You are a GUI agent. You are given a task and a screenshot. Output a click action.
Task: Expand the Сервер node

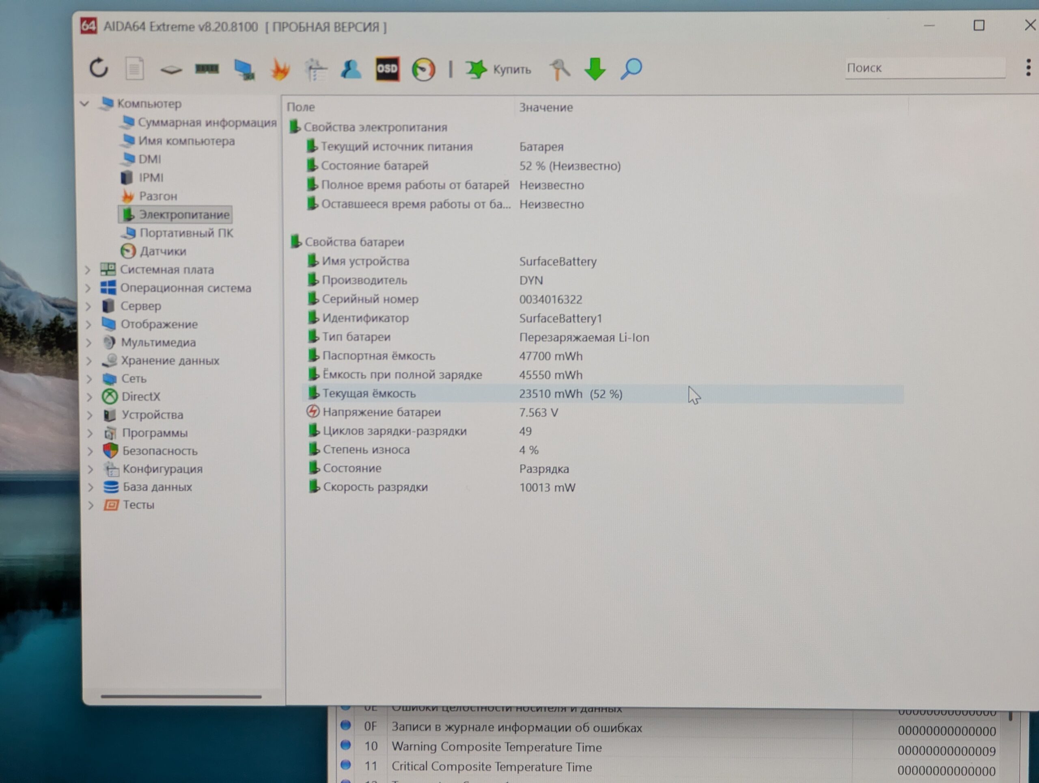coord(88,306)
